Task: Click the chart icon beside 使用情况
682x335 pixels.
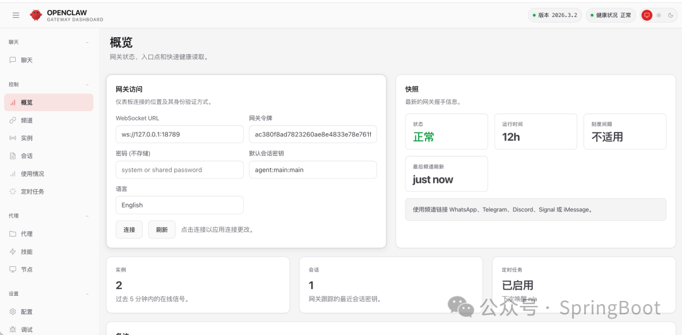Action: (13, 173)
